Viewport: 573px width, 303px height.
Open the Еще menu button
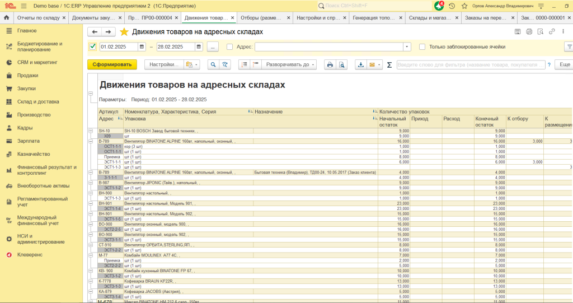tap(564, 64)
